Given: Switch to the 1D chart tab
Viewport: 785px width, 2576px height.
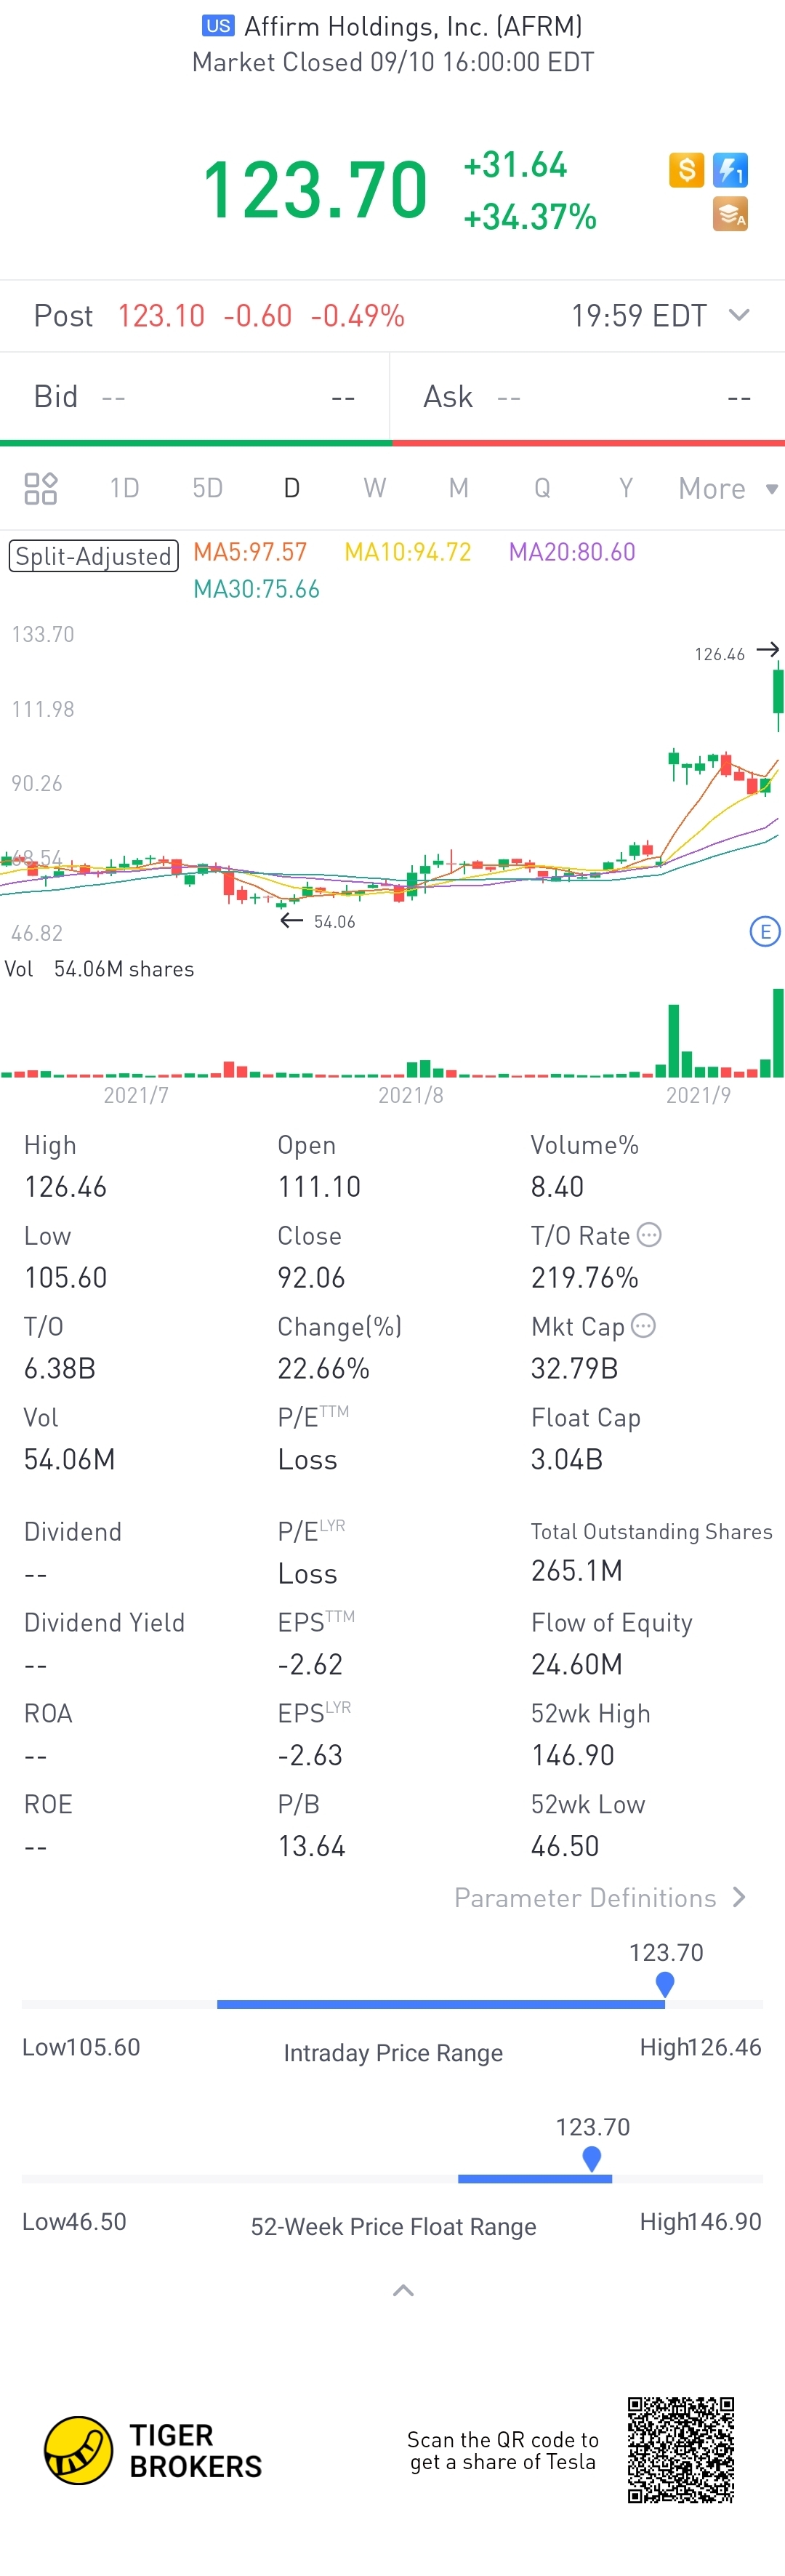Looking at the screenshot, I should (124, 488).
